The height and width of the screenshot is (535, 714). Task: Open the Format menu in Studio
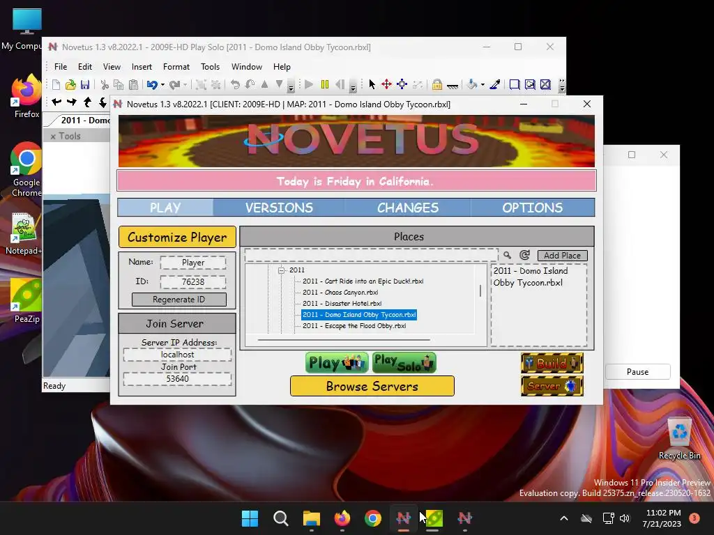pyautogui.click(x=176, y=66)
